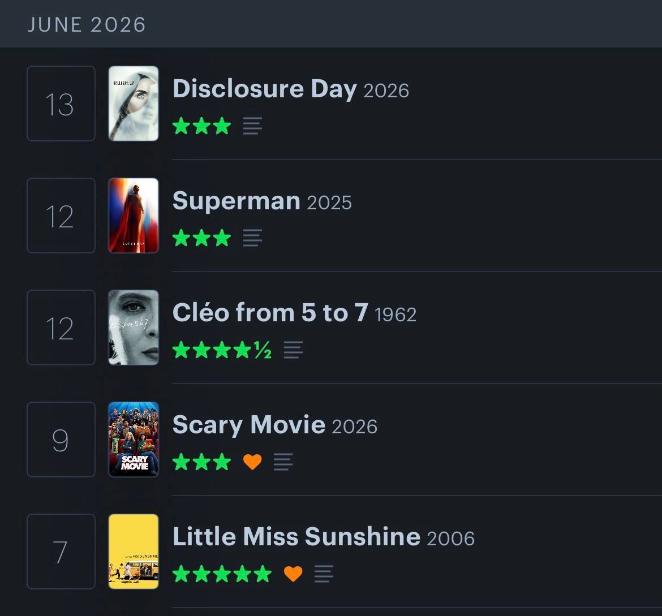Open review icon for Scary Movie

click(283, 462)
